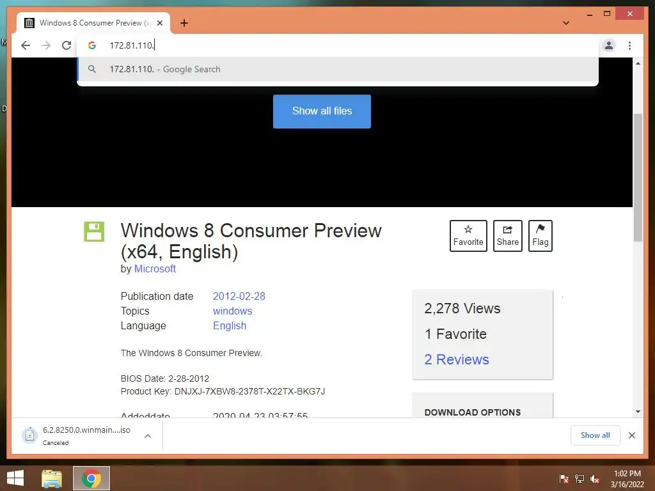Open Chrome three-dot menu
This screenshot has height=491, width=655.
[x=629, y=45]
